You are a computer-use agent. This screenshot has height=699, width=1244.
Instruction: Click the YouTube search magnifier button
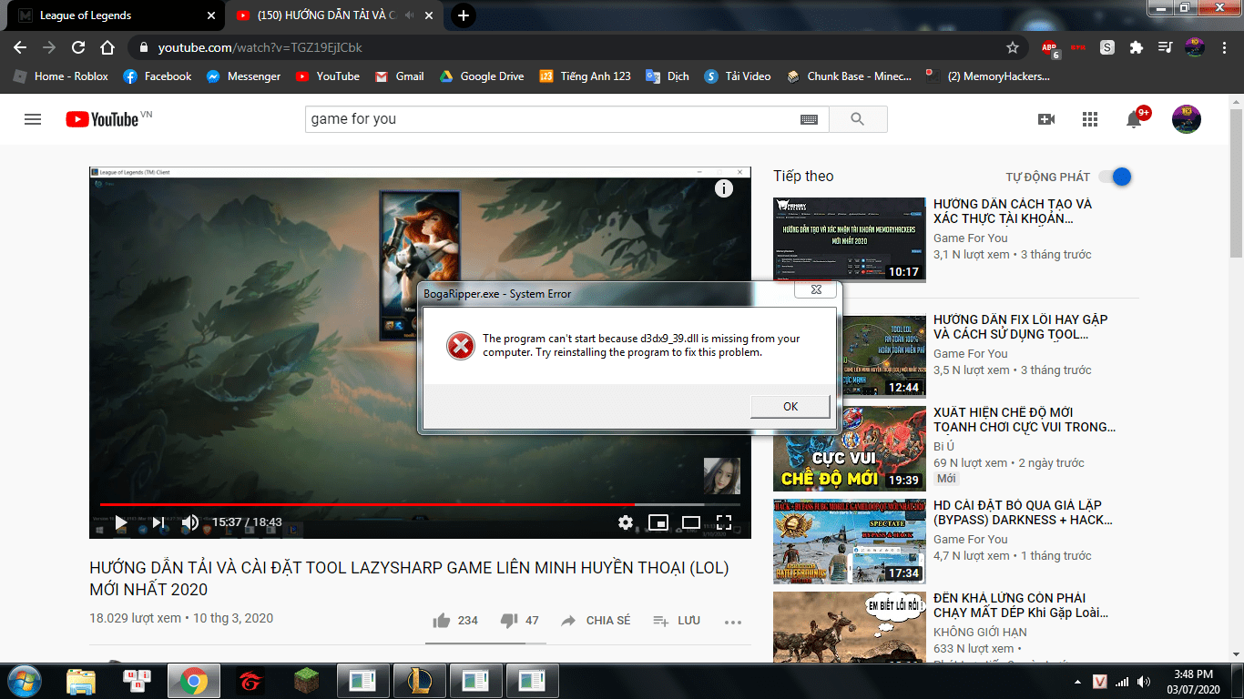click(x=857, y=119)
